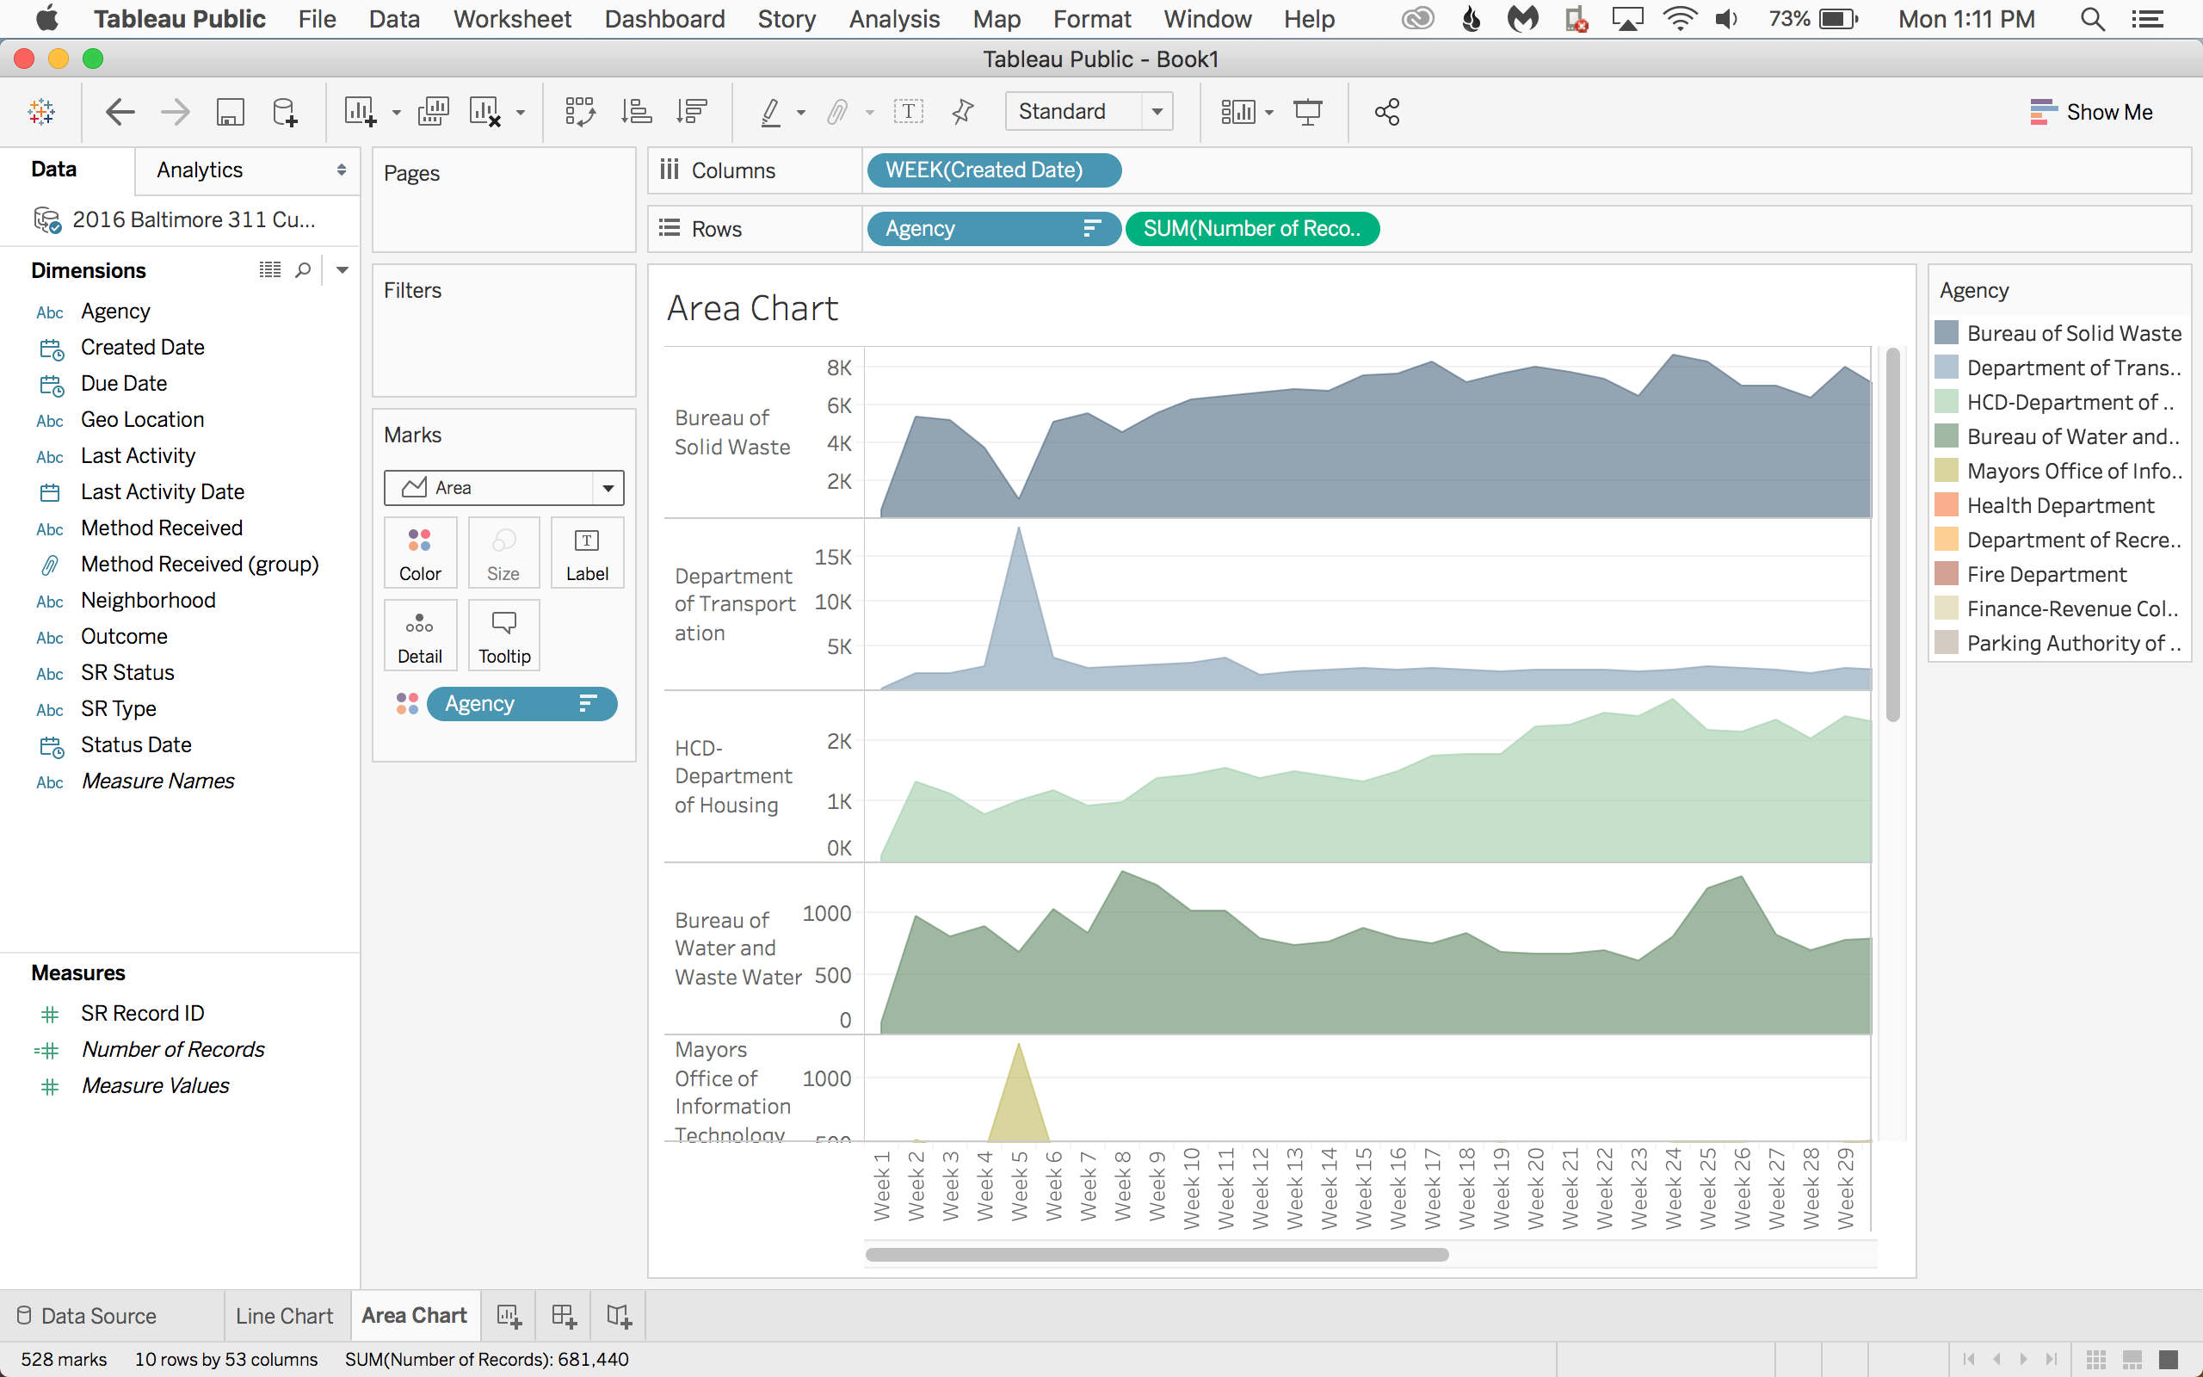Open the Dashboard menu

(x=664, y=19)
